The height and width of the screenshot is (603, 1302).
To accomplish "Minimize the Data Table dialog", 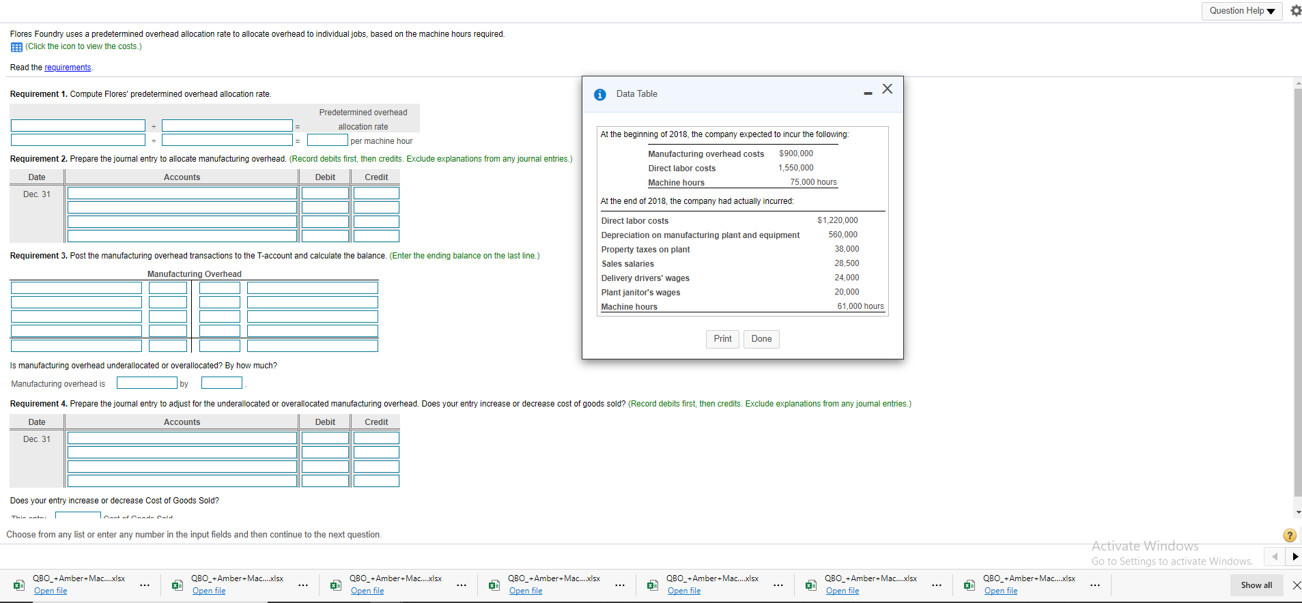I will click(x=868, y=93).
